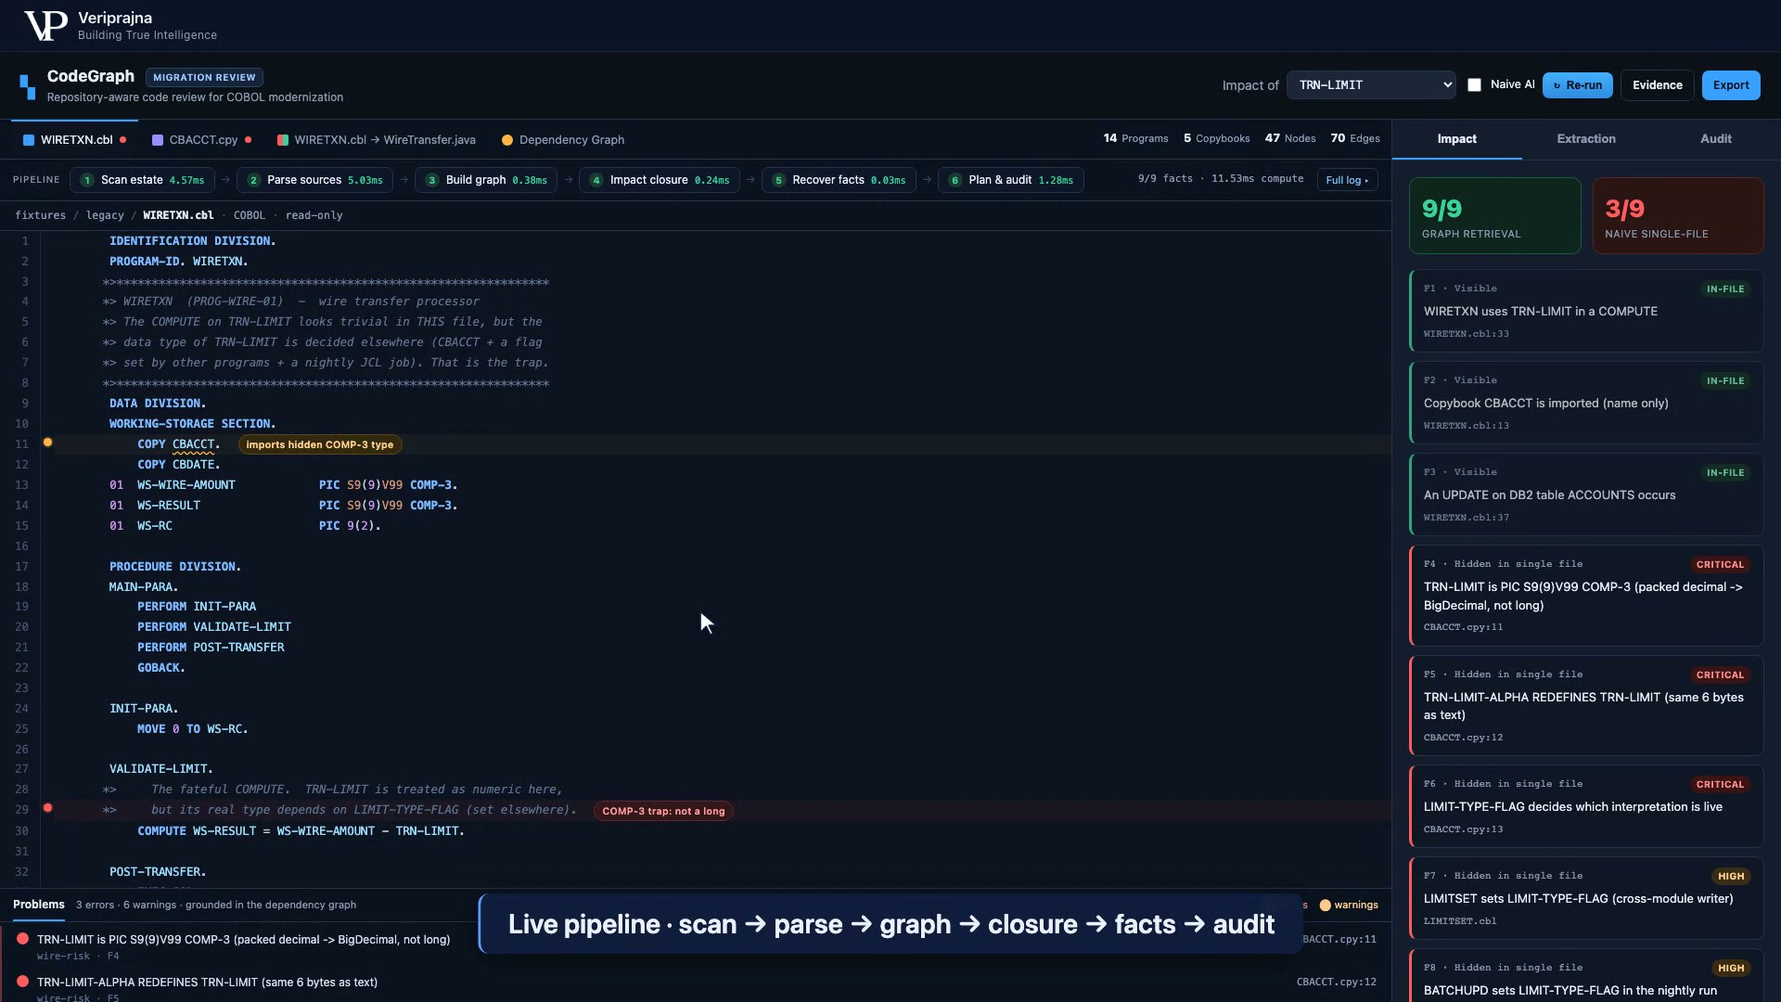Click the 'imports hidden COMP-3 type' annotation
The image size is (1781, 1002).
[x=320, y=444]
